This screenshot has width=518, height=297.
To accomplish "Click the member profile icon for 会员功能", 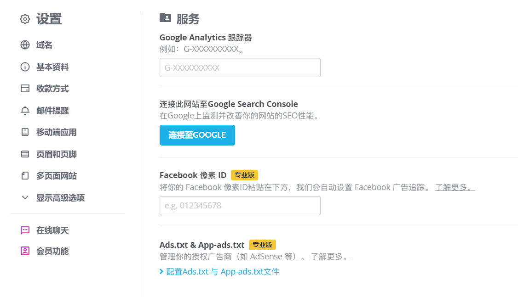I will point(25,251).
